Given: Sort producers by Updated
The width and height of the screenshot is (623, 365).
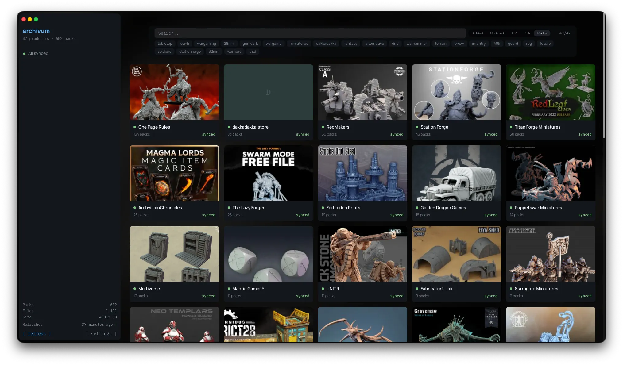Looking at the screenshot, I should pos(497,33).
